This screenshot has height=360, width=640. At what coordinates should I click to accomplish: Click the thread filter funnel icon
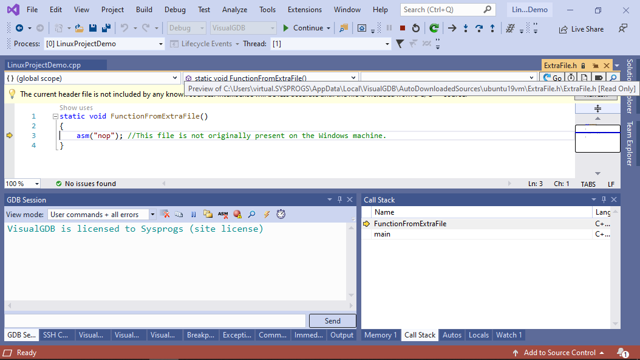400,44
